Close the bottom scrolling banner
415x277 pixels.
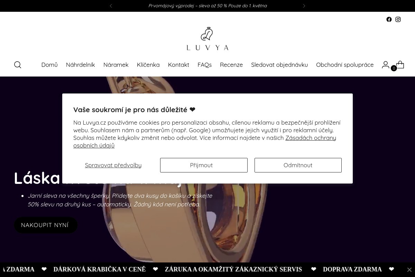(409, 270)
